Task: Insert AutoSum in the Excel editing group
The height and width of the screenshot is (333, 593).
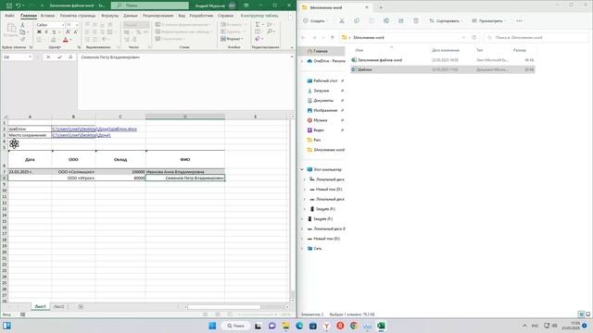Action: point(258,25)
